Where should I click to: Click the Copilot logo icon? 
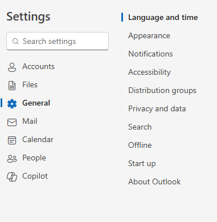pyautogui.click(x=12, y=177)
